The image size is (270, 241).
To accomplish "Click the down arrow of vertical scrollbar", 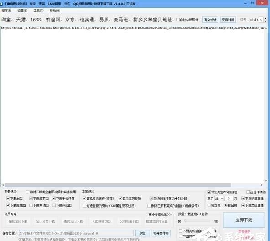I will pyautogui.click(x=266, y=181).
